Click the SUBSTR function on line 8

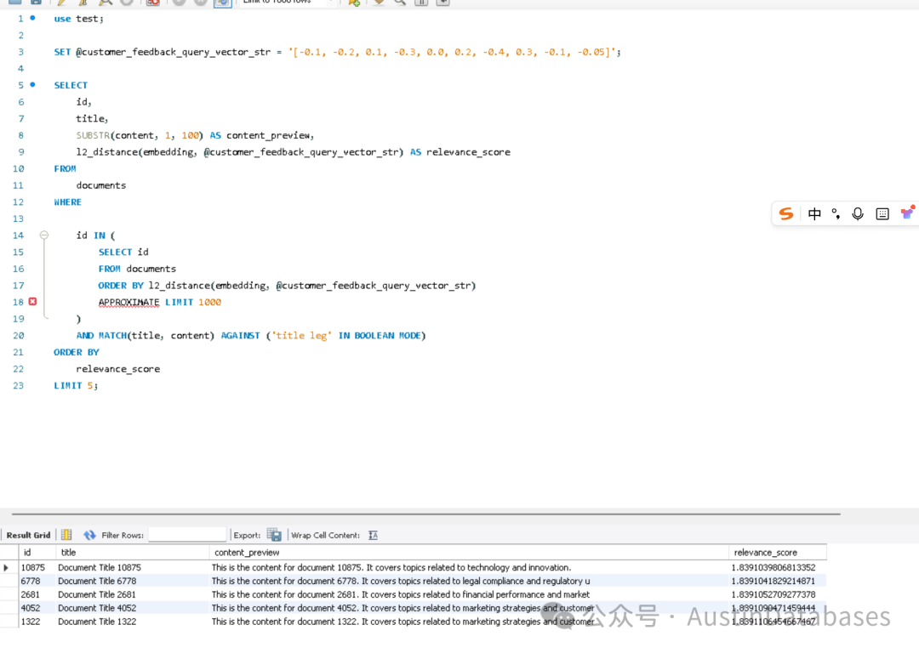(x=94, y=135)
